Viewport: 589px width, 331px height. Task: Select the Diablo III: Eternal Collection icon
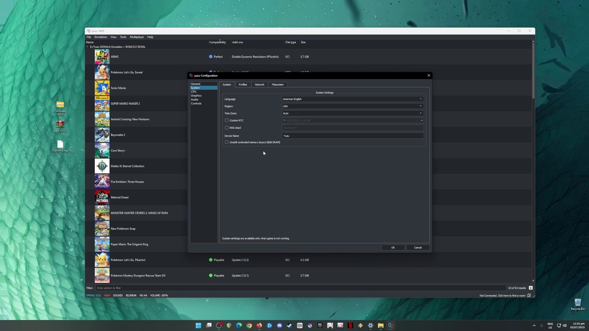click(102, 166)
